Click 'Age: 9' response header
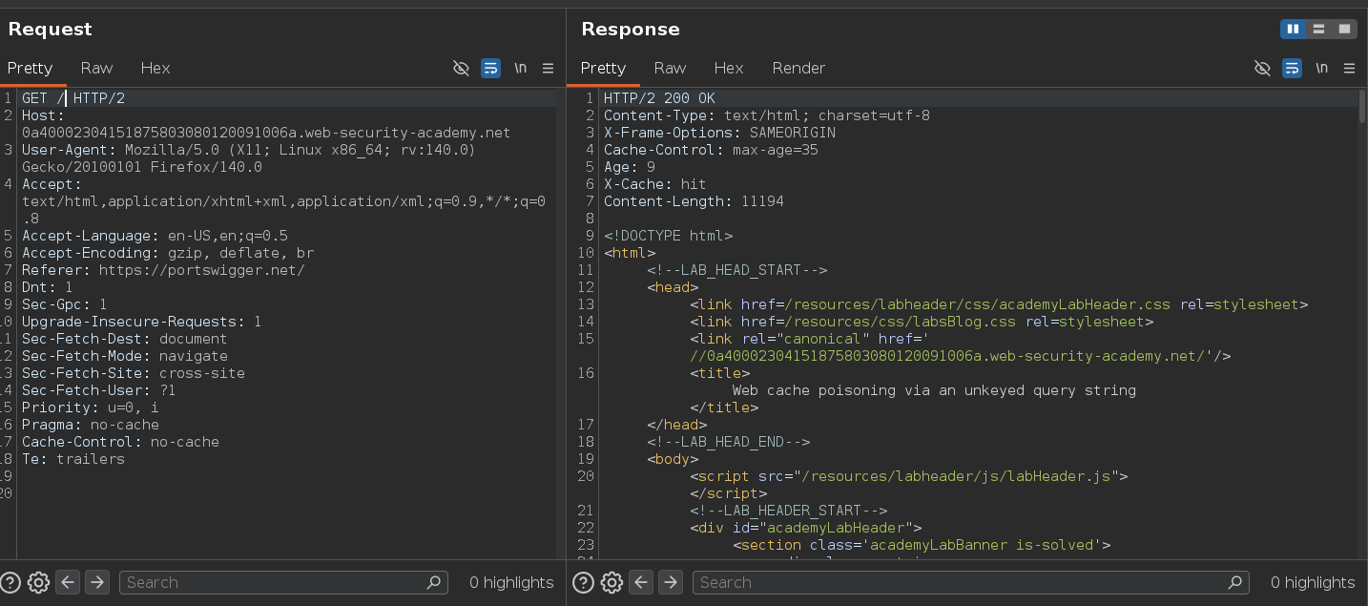Screen dimensions: 1368x606 (x=630, y=167)
